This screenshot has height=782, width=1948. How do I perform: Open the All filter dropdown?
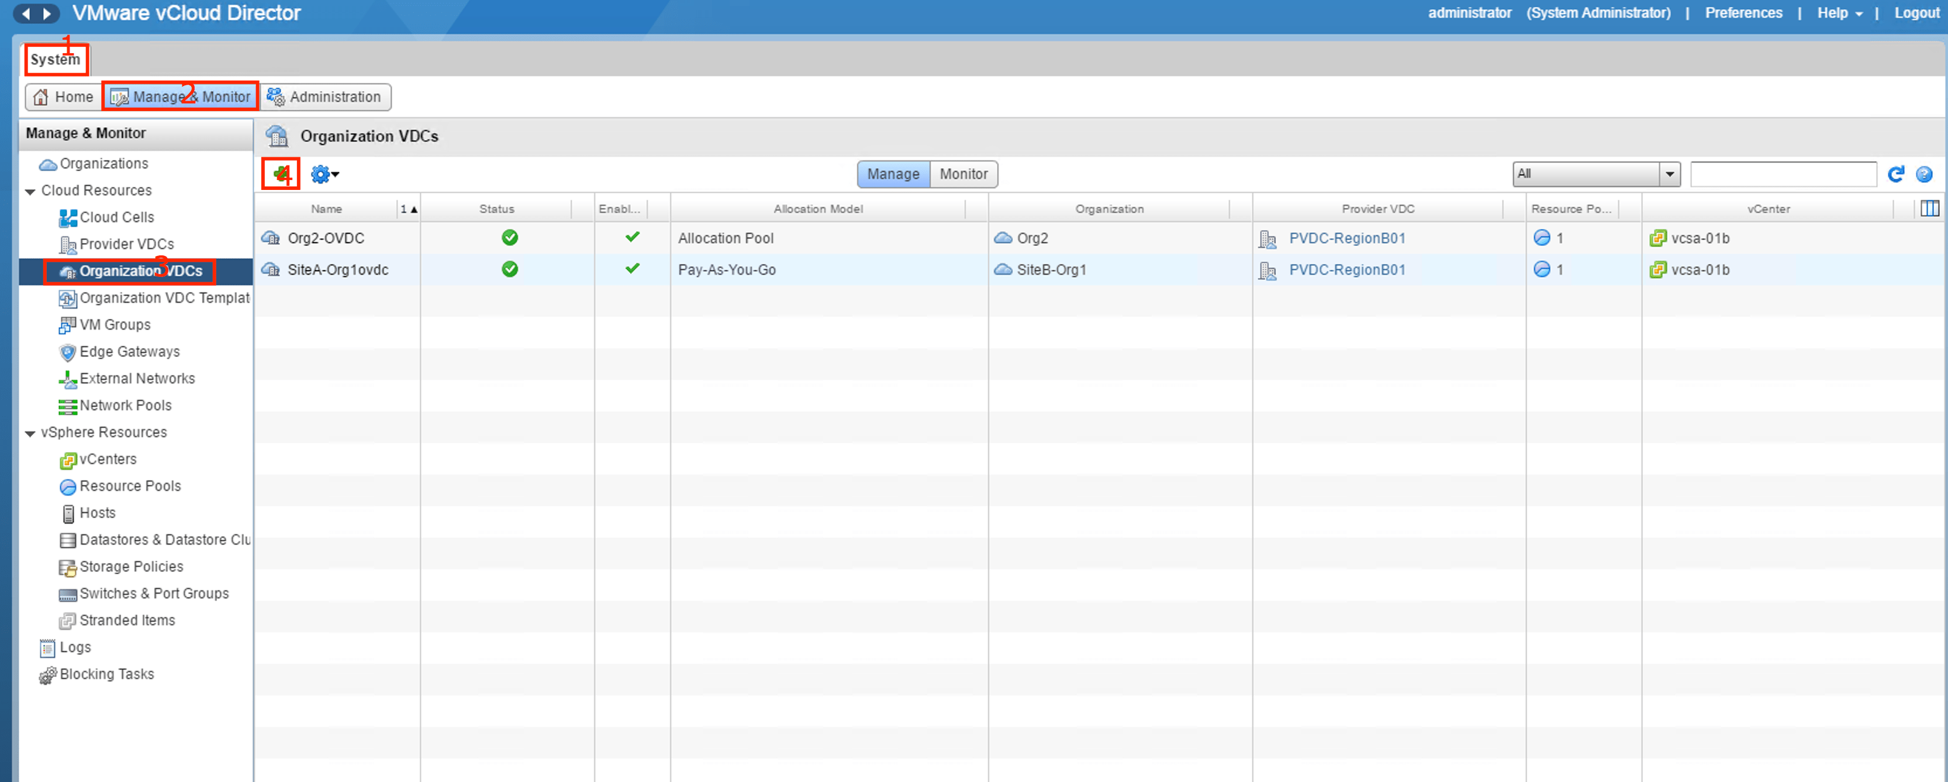(x=1595, y=174)
